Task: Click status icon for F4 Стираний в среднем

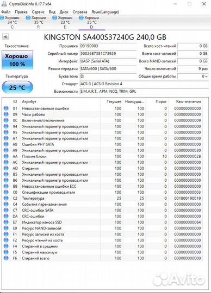Action: tap(6, 246)
